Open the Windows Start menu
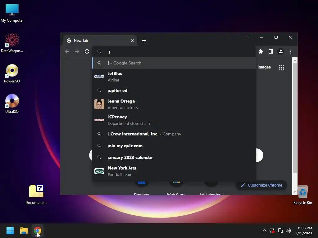The image size is (318, 238). [x=10, y=231]
